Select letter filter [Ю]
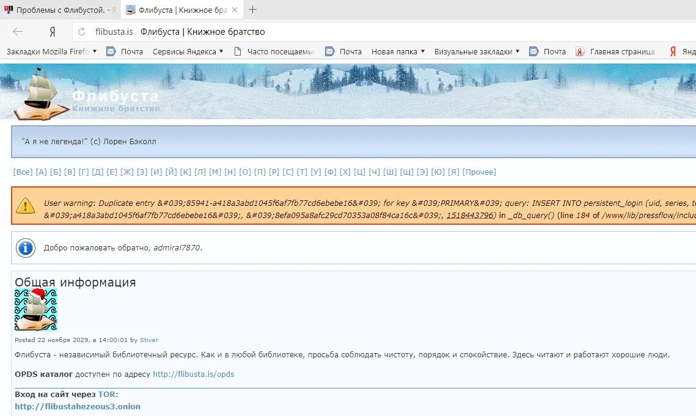The height and width of the screenshot is (416, 696). 438,172
